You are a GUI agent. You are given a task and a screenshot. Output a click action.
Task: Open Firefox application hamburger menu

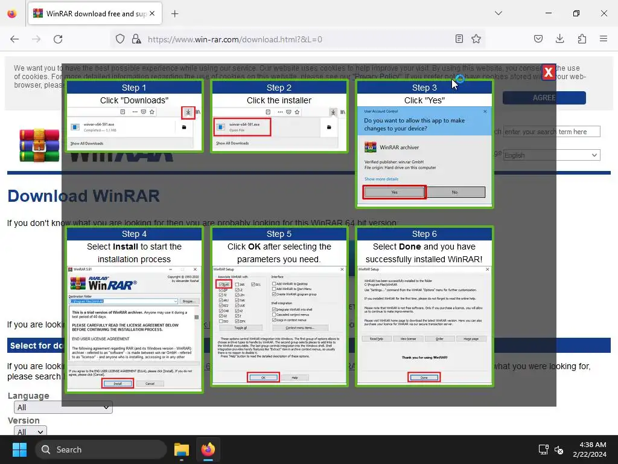pyautogui.click(x=604, y=39)
